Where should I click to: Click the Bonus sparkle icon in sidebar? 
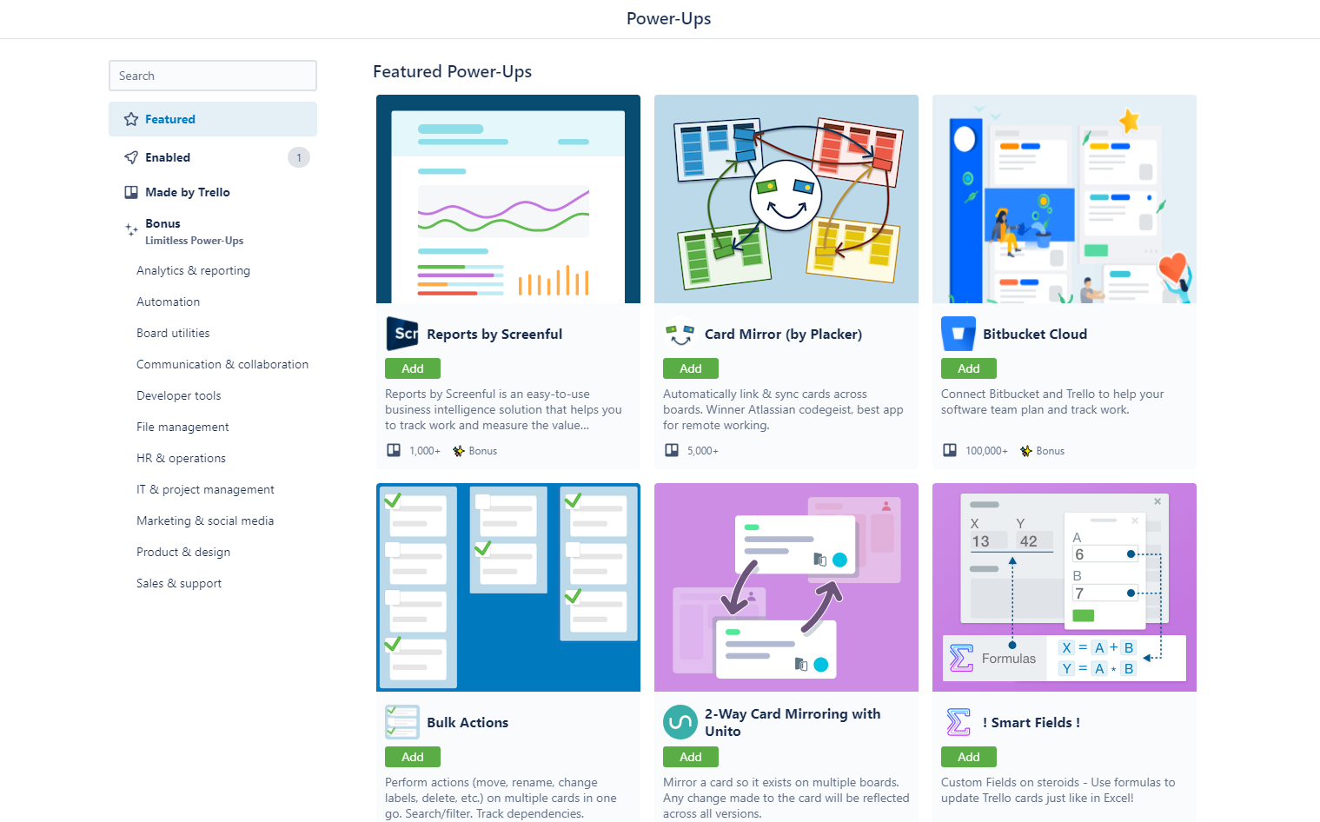click(131, 230)
